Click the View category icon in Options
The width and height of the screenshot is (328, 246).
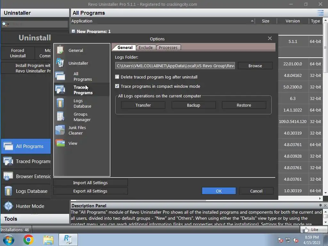[60, 143]
